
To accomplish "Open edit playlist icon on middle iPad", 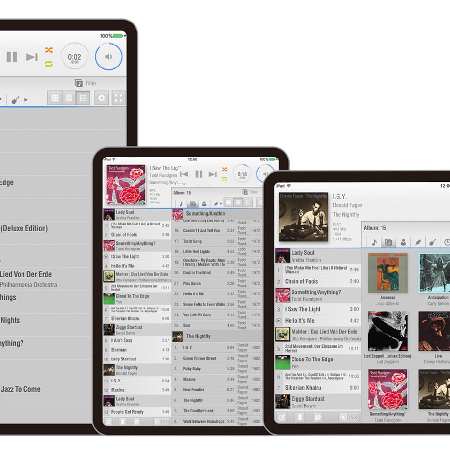I will (x=109, y=422).
